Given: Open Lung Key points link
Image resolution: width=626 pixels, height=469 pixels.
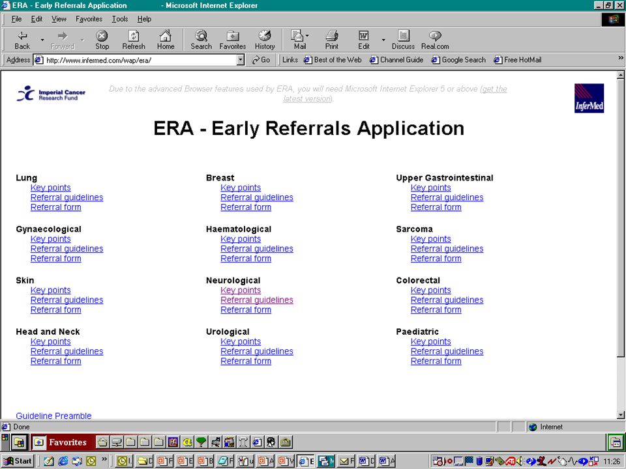Looking at the screenshot, I should (51, 188).
